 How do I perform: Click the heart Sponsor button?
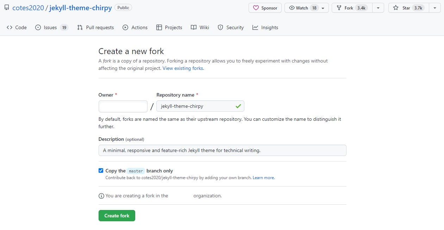tap(265, 8)
